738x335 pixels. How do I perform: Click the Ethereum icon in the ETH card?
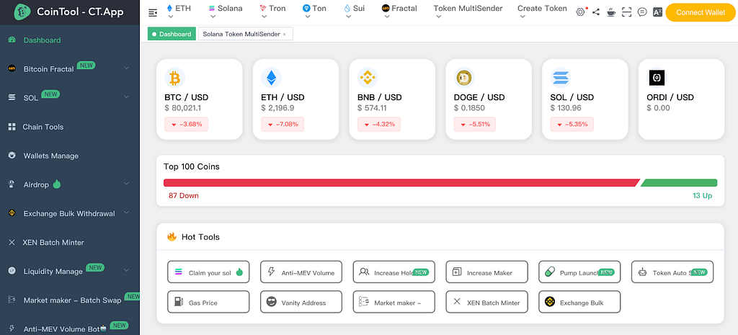271,78
